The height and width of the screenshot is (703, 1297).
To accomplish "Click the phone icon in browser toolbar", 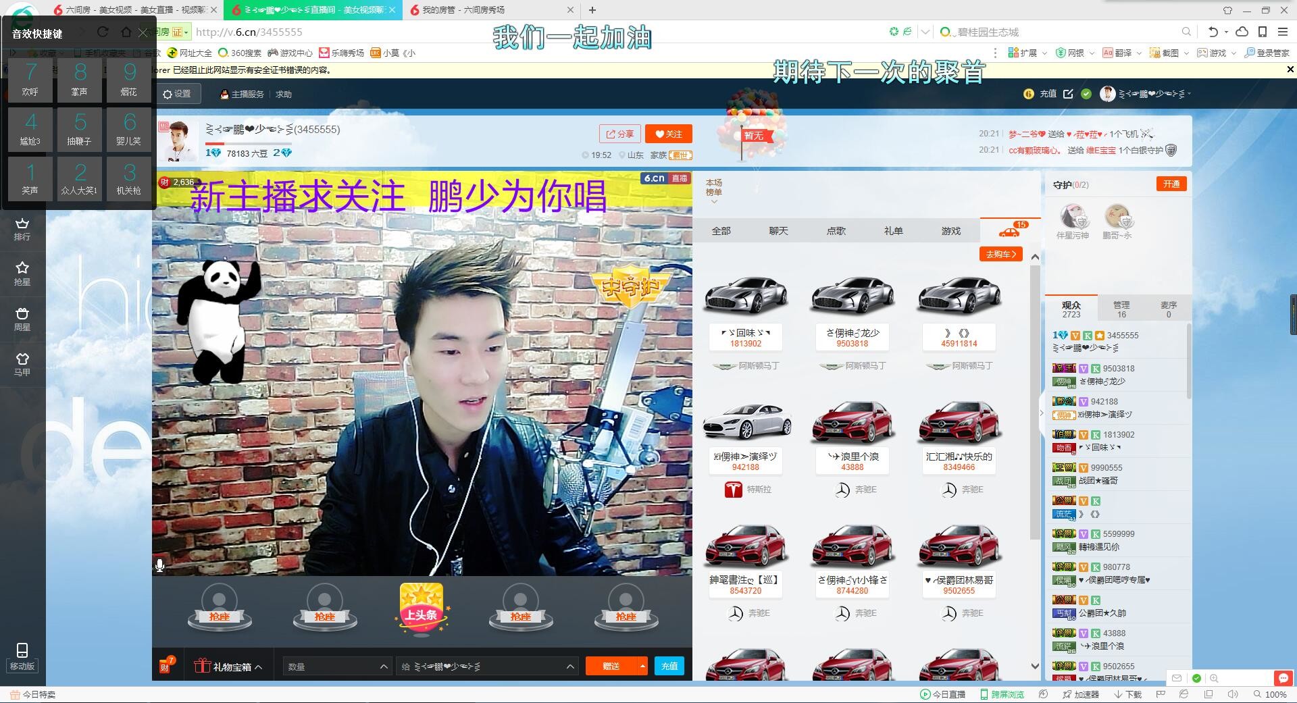I will 1262,32.
